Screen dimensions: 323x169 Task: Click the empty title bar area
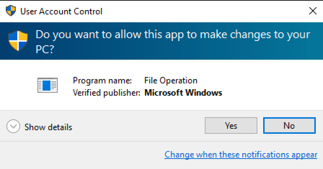click(202, 12)
